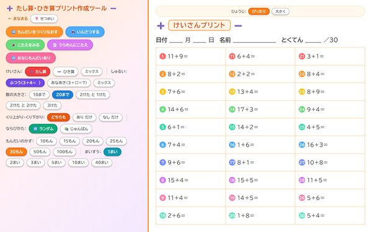Screen dimensions: 372x232
Task: Click the plus icon beside the tool title
Action: click(10, 9)
